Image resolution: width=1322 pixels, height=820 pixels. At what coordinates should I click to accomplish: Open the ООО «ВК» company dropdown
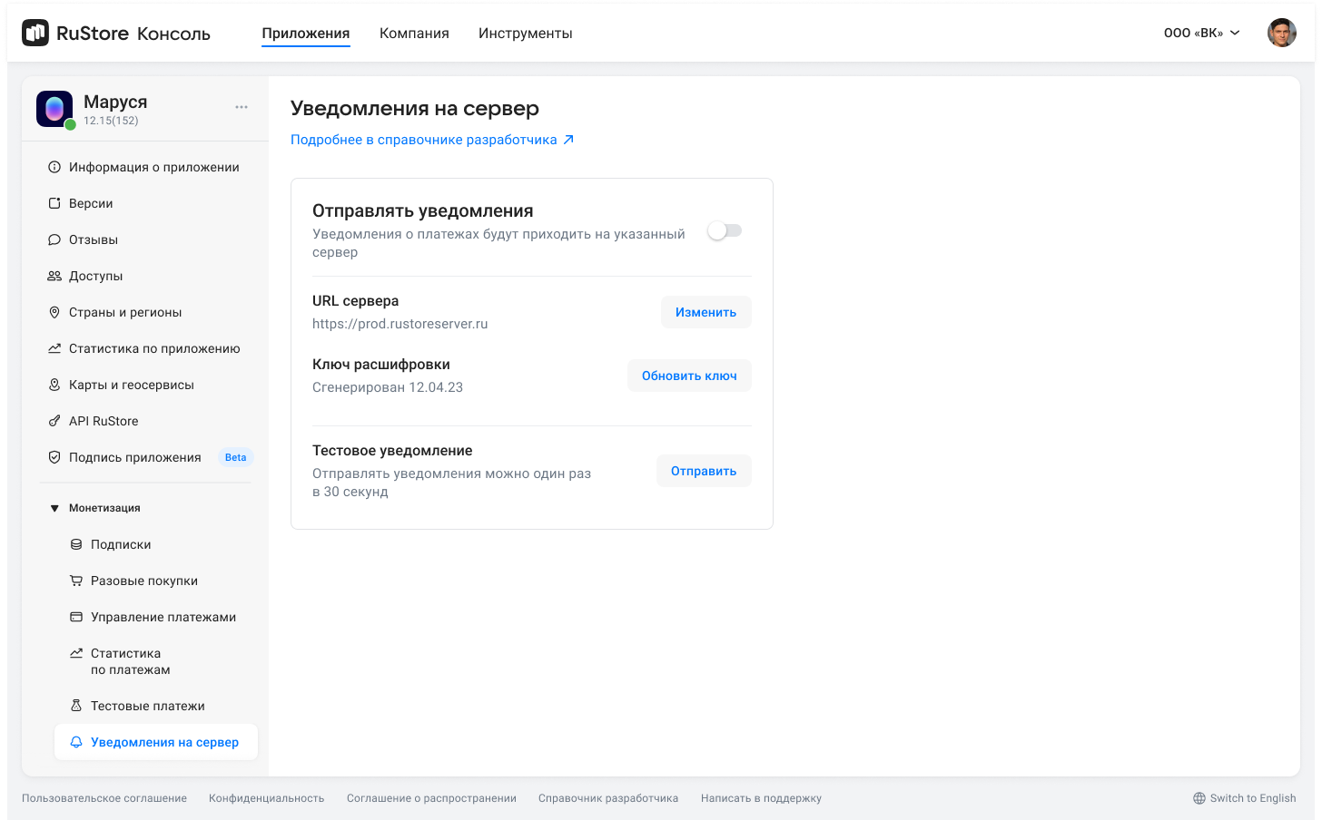[x=1201, y=33]
